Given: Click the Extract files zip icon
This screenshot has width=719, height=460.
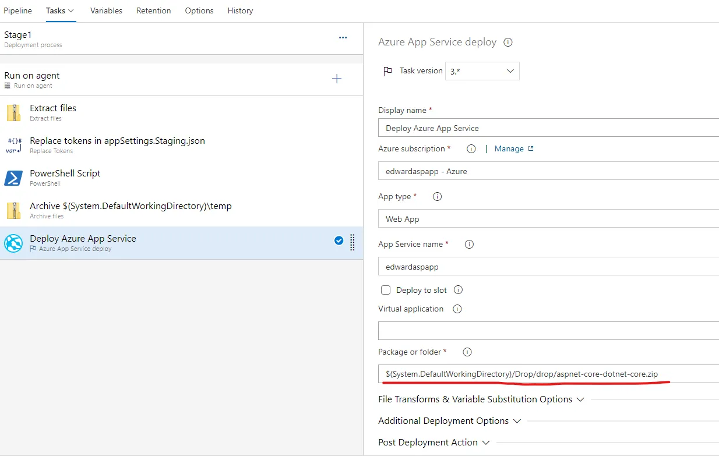Looking at the screenshot, I should (x=14, y=112).
